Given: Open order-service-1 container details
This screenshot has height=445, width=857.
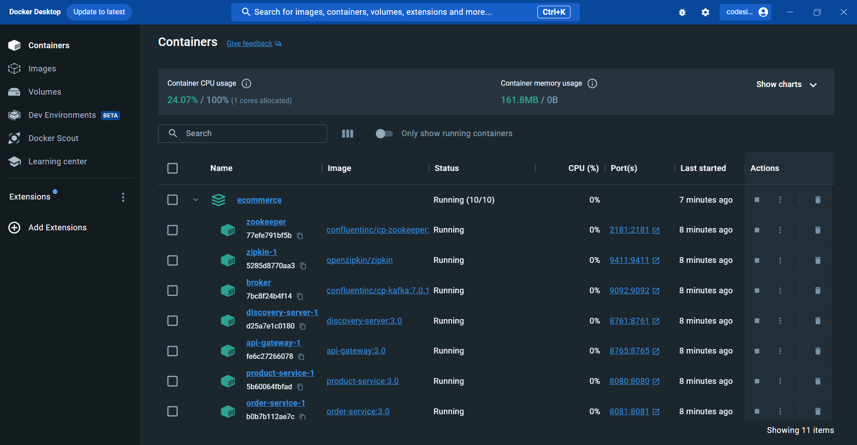Looking at the screenshot, I should click(276, 403).
